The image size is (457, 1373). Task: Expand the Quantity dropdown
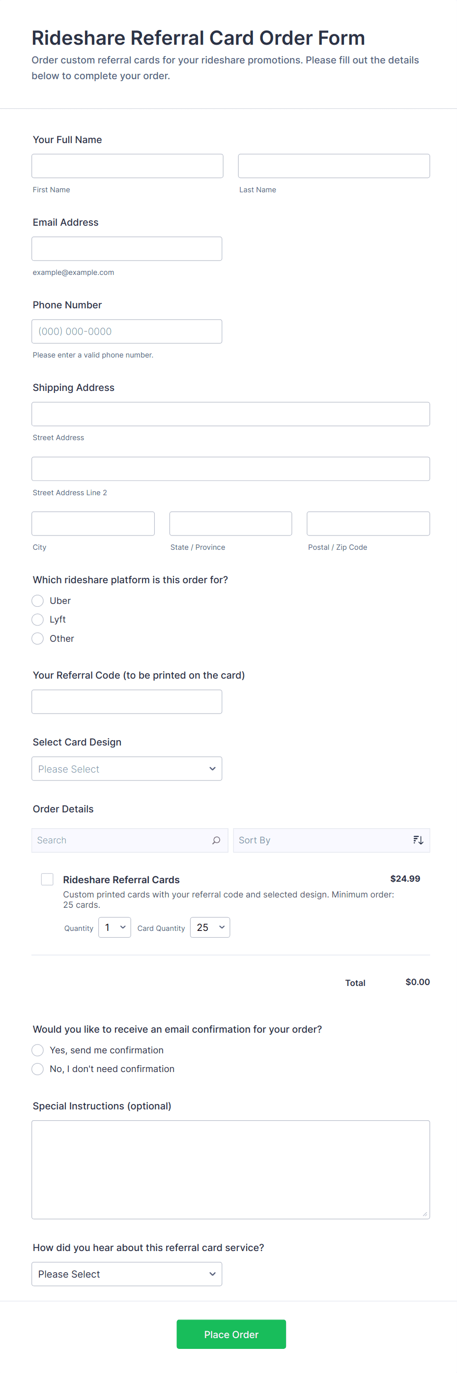[x=114, y=927]
